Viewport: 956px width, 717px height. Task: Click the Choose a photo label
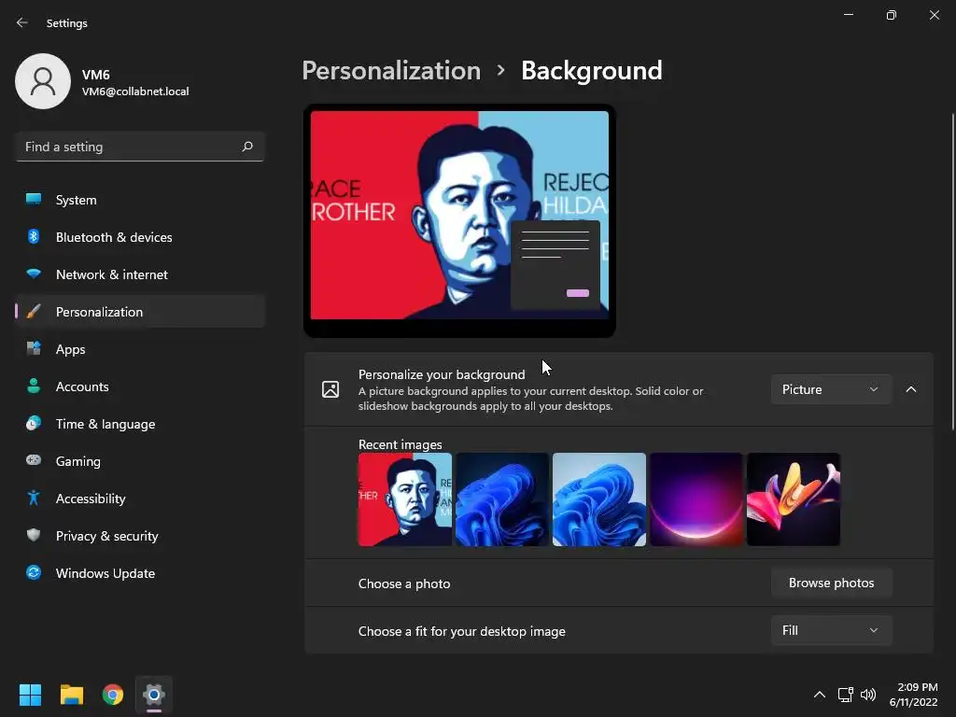pyautogui.click(x=404, y=583)
